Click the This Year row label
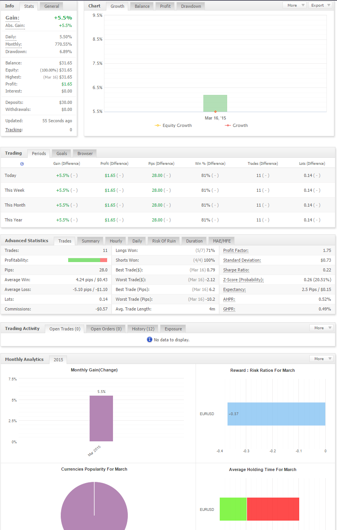337x530 pixels. click(x=14, y=220)
